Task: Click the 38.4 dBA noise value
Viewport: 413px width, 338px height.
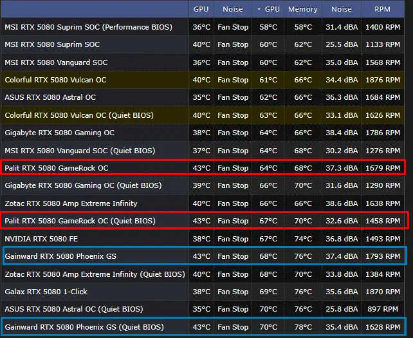Action: [342, 133]
